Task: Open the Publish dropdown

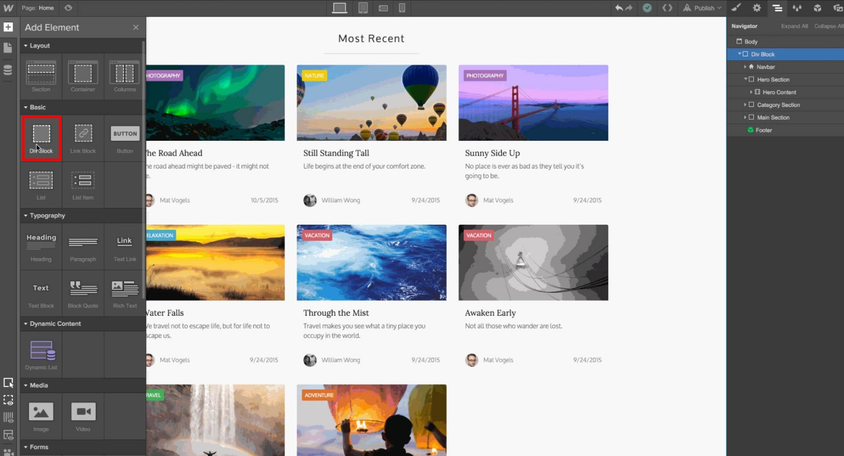Action: 702,8
